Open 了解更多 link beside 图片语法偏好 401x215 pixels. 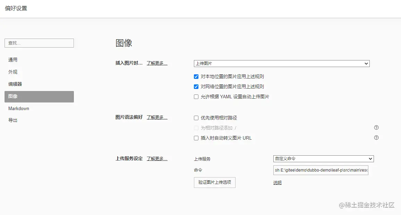pos(157,117)
